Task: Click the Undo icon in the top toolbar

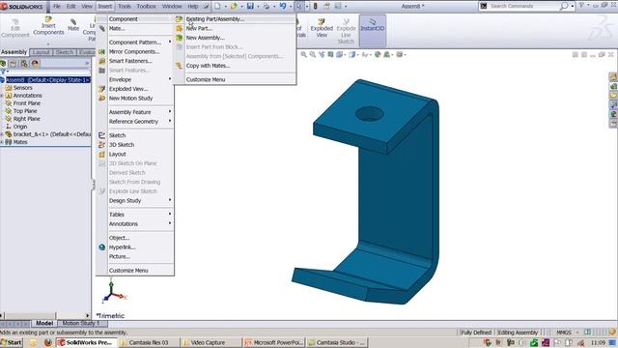Action: click(x=283, y=6)
